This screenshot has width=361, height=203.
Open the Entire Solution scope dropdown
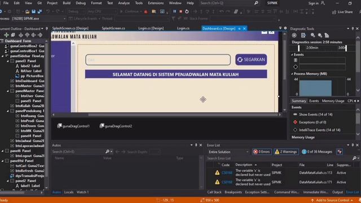[x=228, y=152]
